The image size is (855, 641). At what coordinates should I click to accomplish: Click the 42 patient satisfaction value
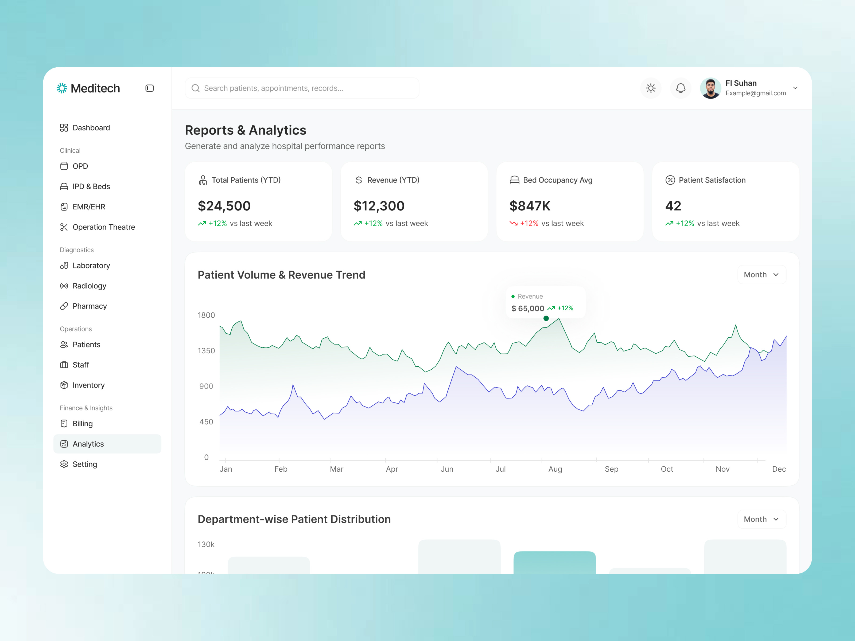(673, 206)
